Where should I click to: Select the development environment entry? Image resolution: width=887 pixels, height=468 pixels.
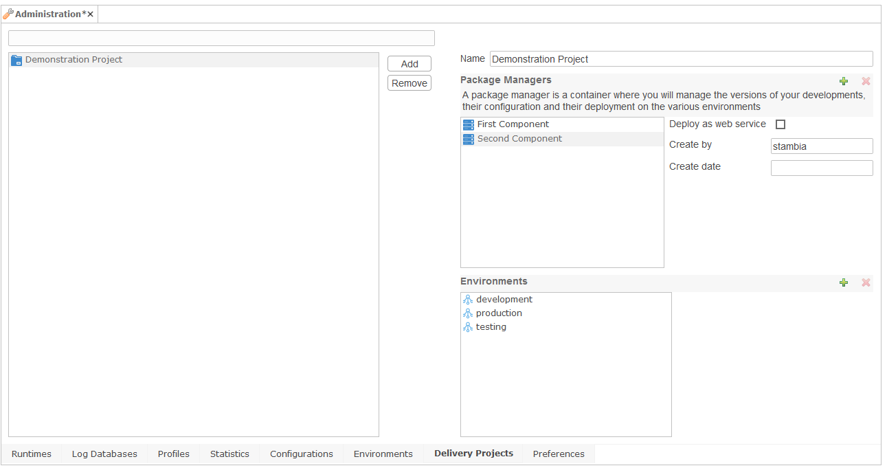click(x=504, y=300)
